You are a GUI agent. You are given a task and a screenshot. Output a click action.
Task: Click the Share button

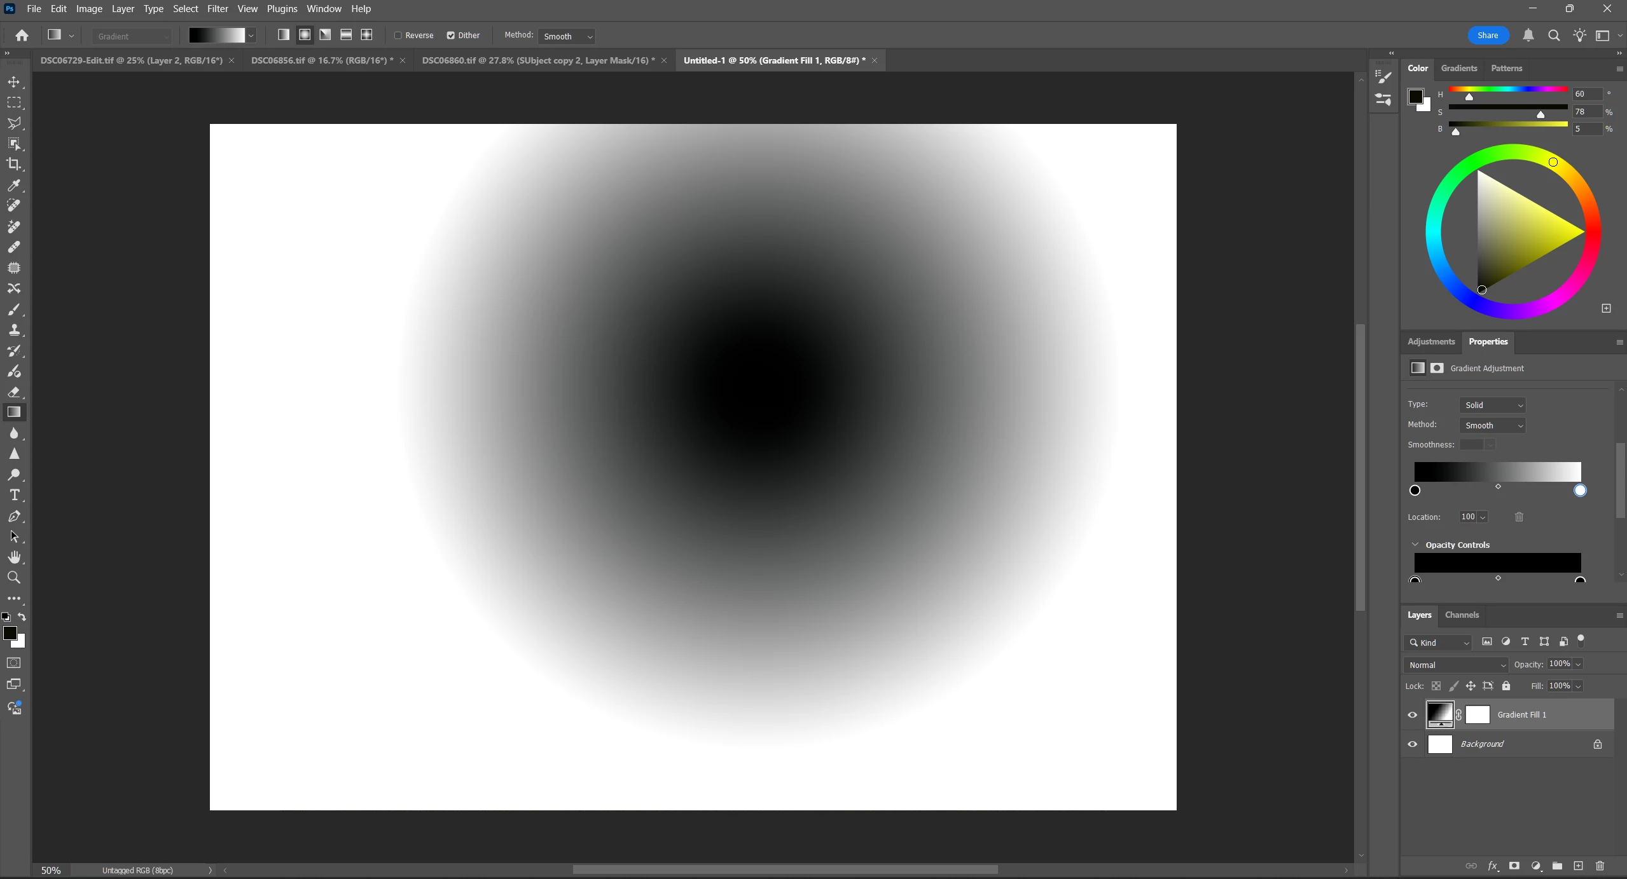click(1487, 36)
